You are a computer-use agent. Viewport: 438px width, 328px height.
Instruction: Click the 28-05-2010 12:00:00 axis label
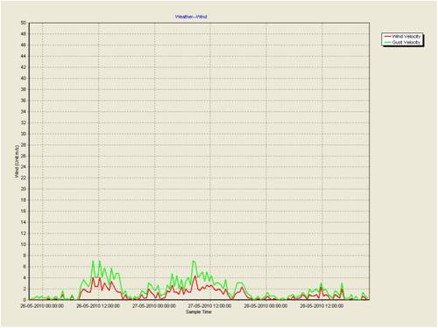click(321, 306)
